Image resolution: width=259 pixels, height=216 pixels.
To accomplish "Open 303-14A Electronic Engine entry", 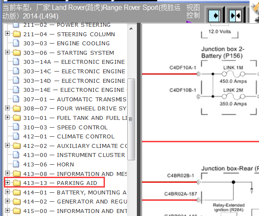I will pyautogui.click(x=74, y=62).
